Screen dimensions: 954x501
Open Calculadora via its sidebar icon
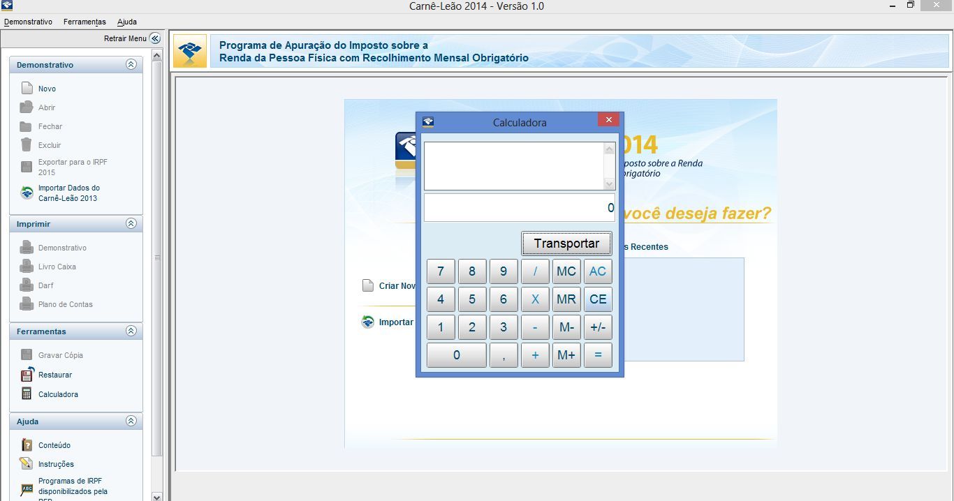coord(27,394)
